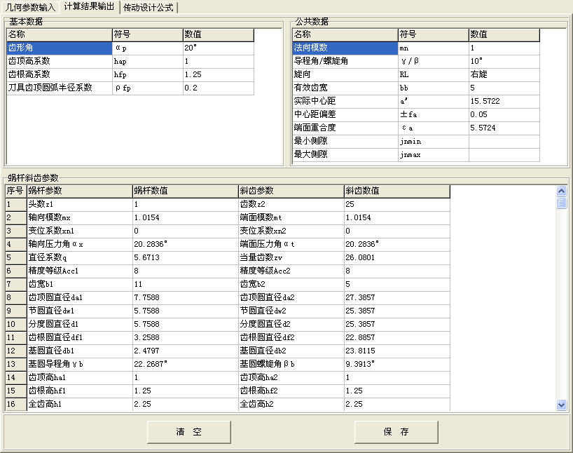Image resolution: width=573 pixels, height=453 pixels.
Task: Click the 名称 column header in 基本数据
Action: (60, 35)
